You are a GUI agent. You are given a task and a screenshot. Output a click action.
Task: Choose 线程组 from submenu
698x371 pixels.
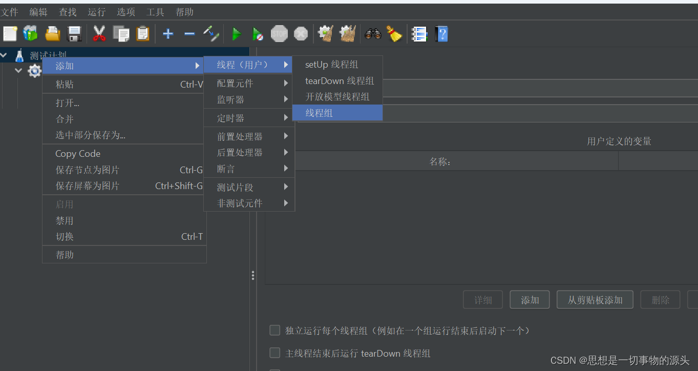337,113
